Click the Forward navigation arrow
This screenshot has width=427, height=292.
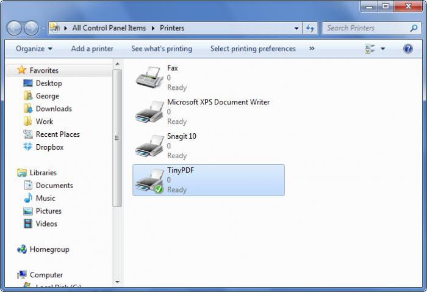tap(31, 28)
